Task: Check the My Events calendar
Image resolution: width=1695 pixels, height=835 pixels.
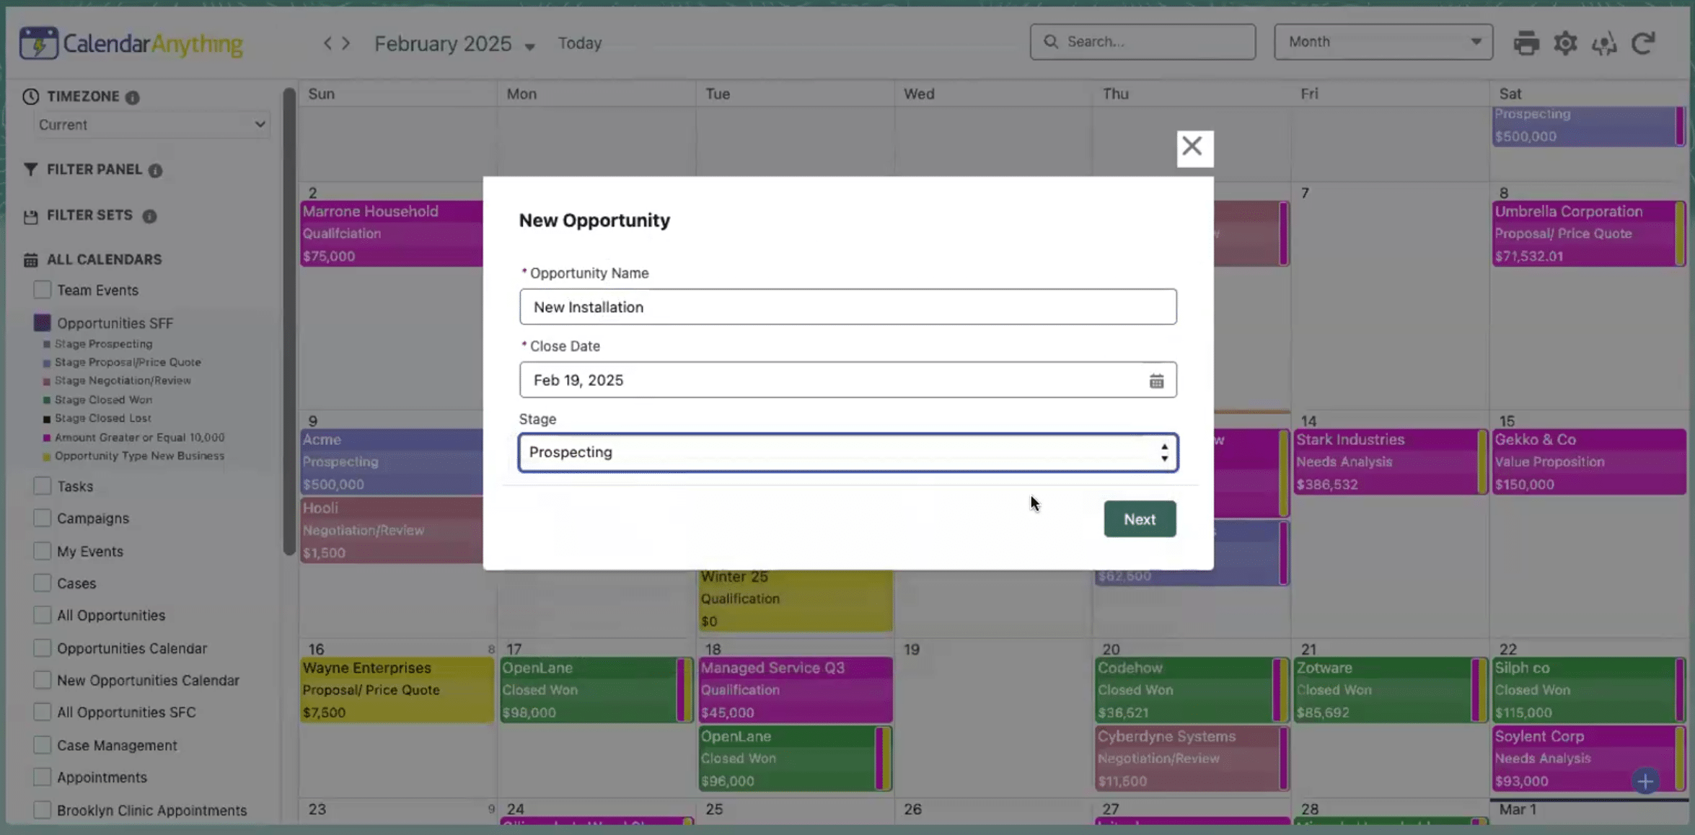Action: click(x=43, y=551)
